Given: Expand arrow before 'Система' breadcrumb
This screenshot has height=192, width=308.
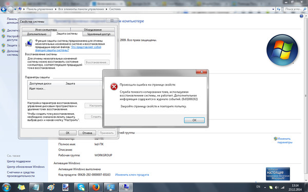Looking at the screenshot, I should pos(106,9).
